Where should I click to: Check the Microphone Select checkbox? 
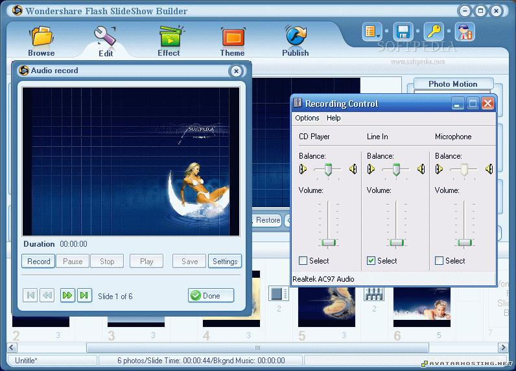(x=439, y=260)
